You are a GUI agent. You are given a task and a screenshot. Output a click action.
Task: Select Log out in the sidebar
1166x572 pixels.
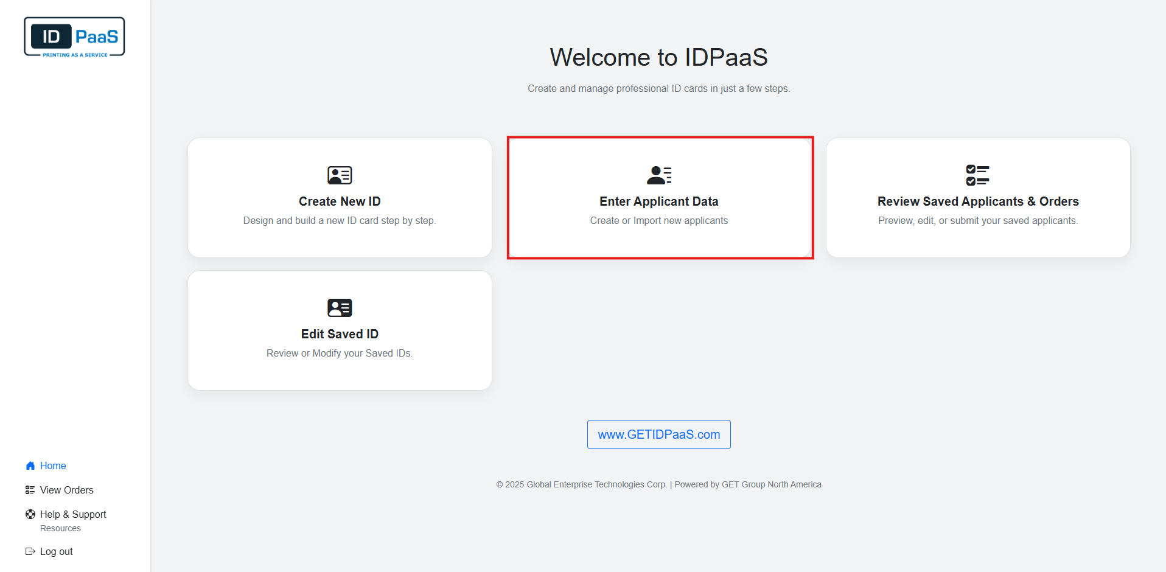(x=56, y=551)
